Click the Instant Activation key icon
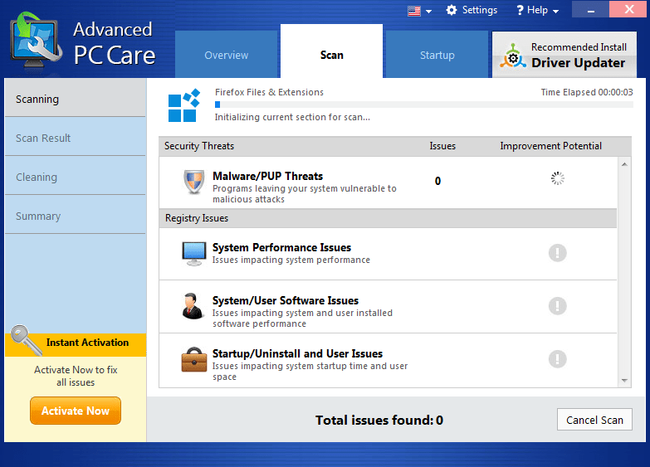The height and width of the screenshot is (467, 650). click(x=26, y=340)
